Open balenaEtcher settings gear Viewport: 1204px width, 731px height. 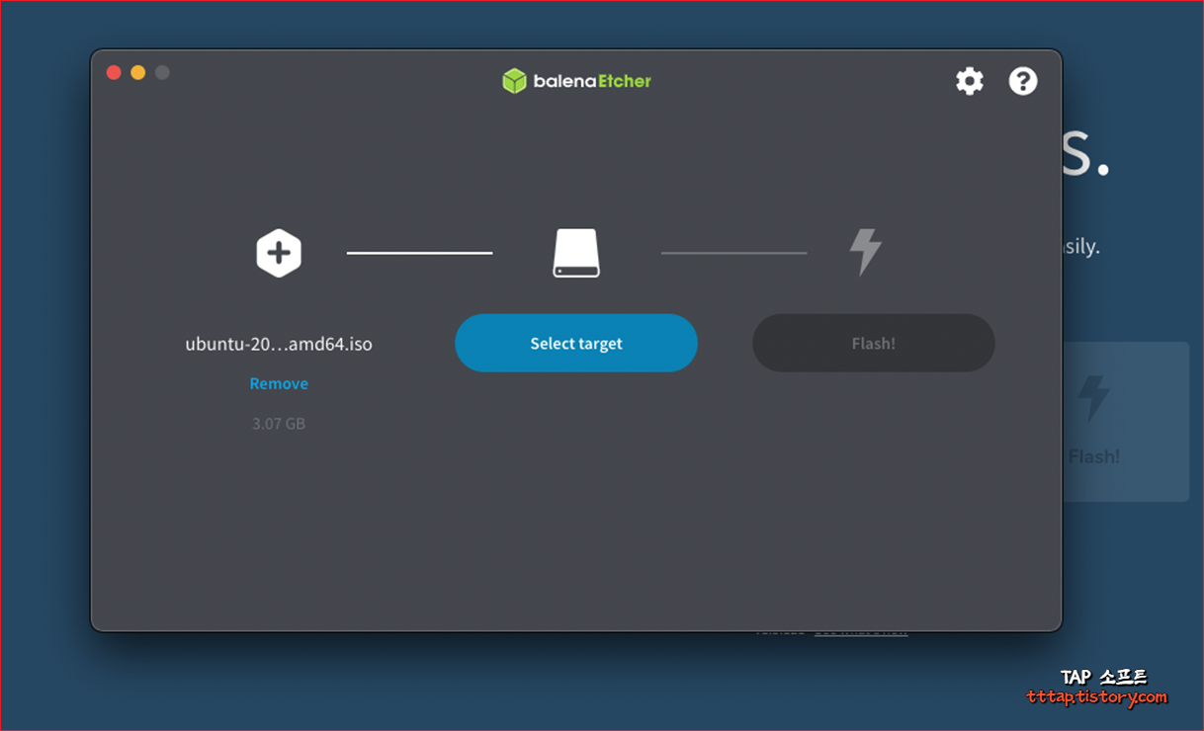click(970, 81)
